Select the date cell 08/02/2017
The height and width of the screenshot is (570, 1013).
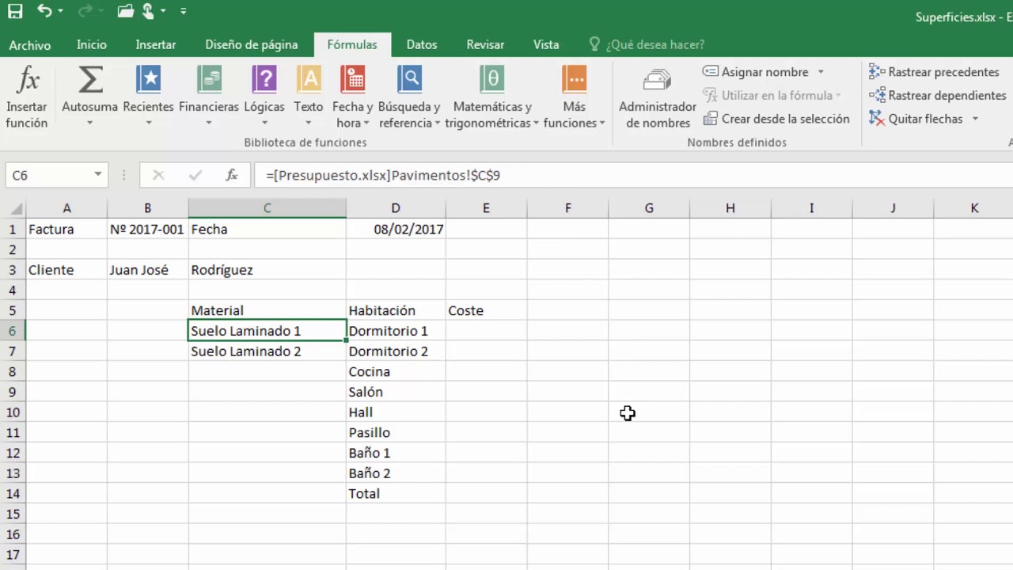[x=396, y=229]
